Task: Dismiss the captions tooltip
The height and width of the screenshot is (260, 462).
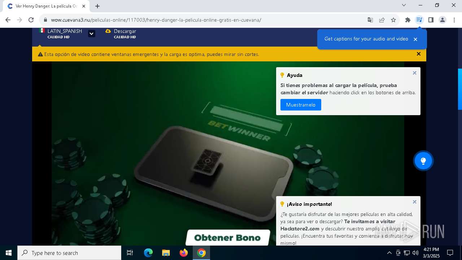Action: pos(415,39)
